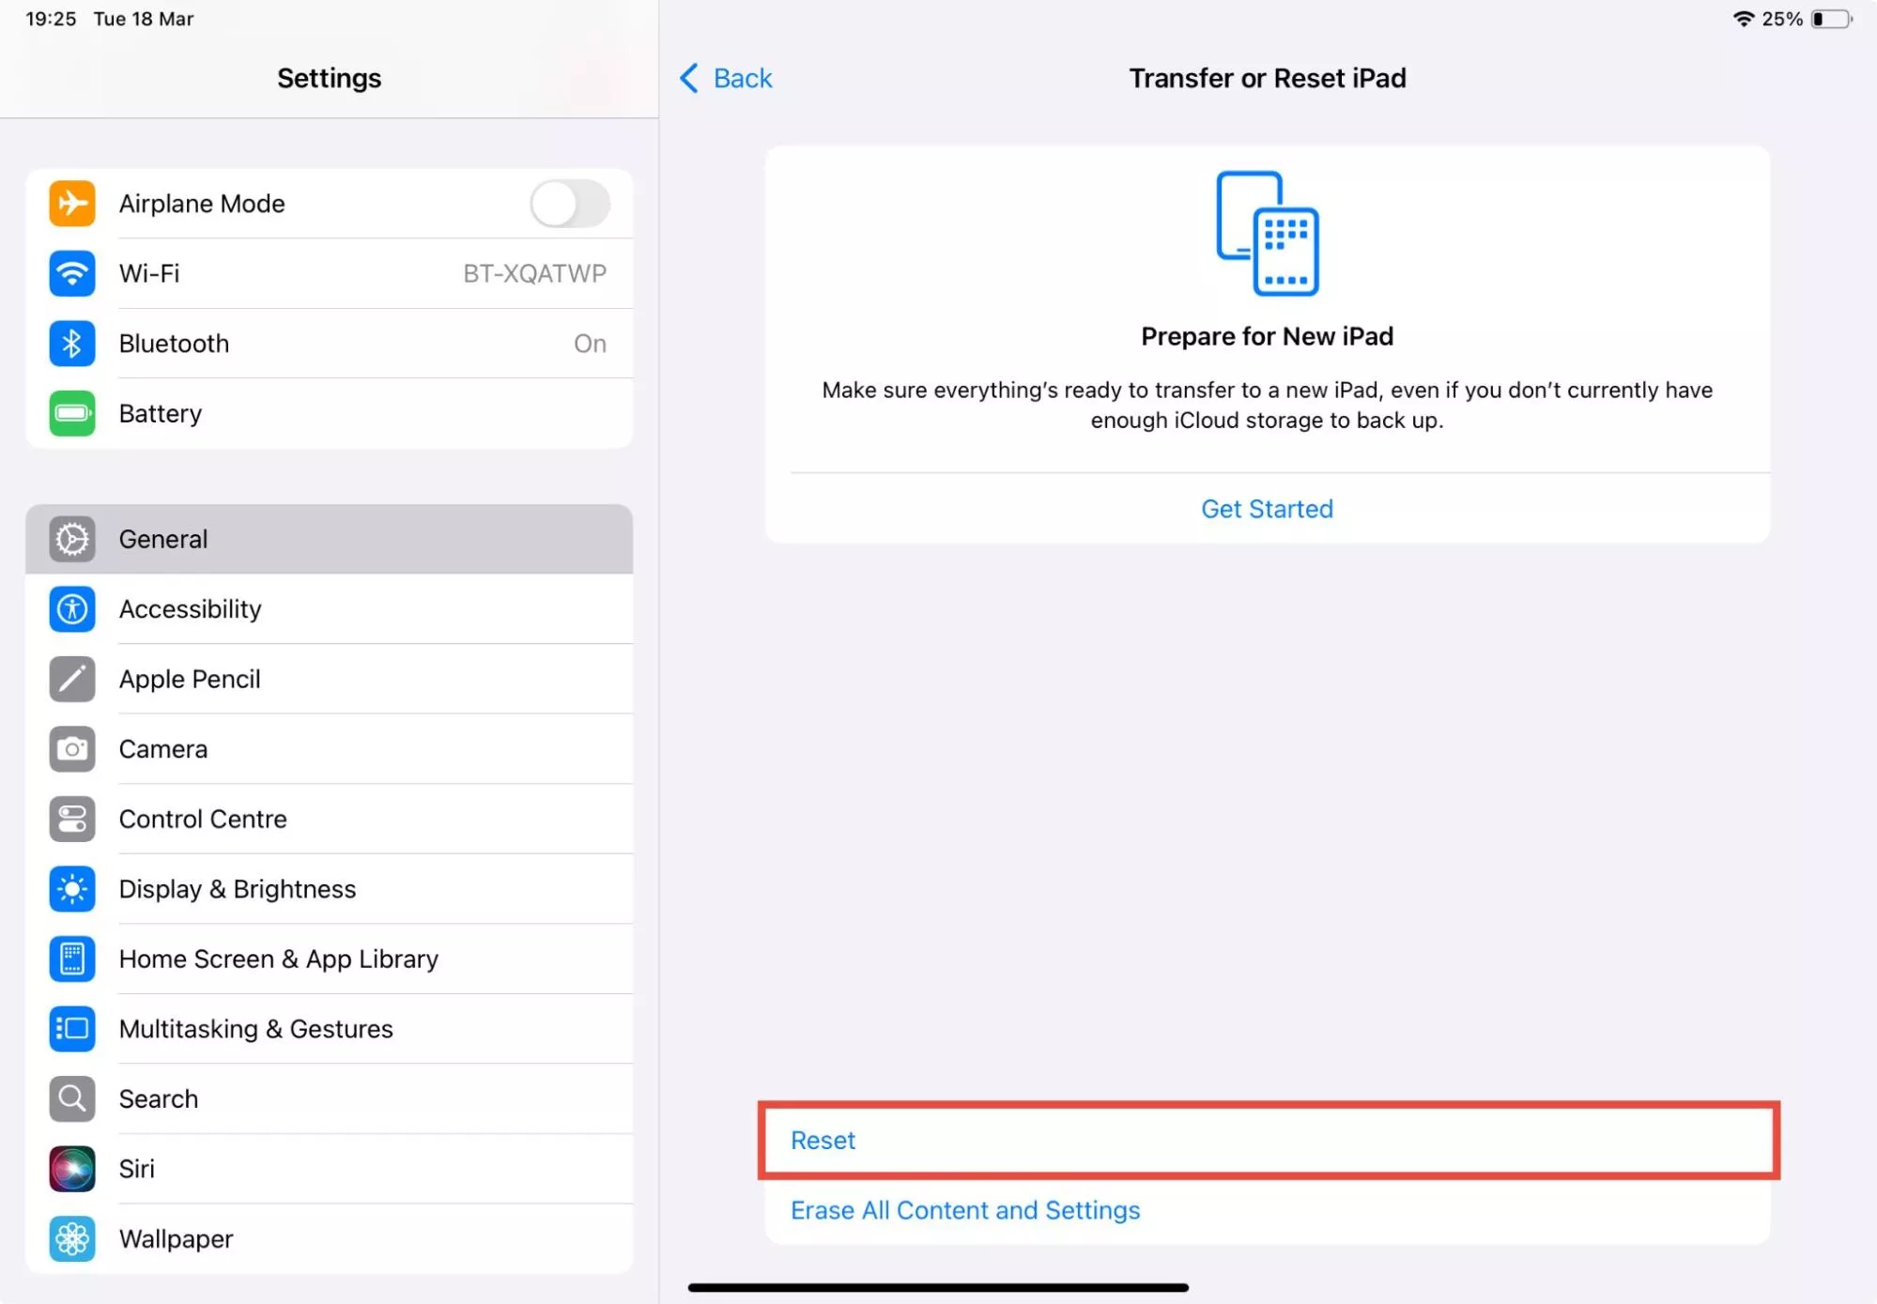Tap the Wi-Fi icon in sidebar
The height and width of the screenshot is (1304, 1877).
point(72,273)
